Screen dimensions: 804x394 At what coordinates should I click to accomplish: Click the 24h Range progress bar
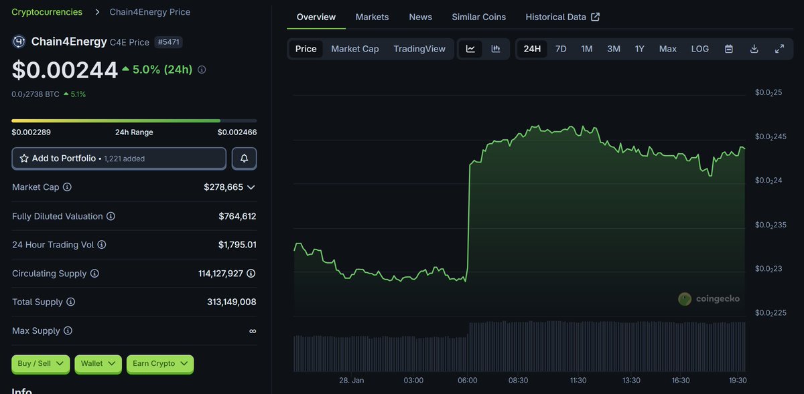tap(134, 120)
